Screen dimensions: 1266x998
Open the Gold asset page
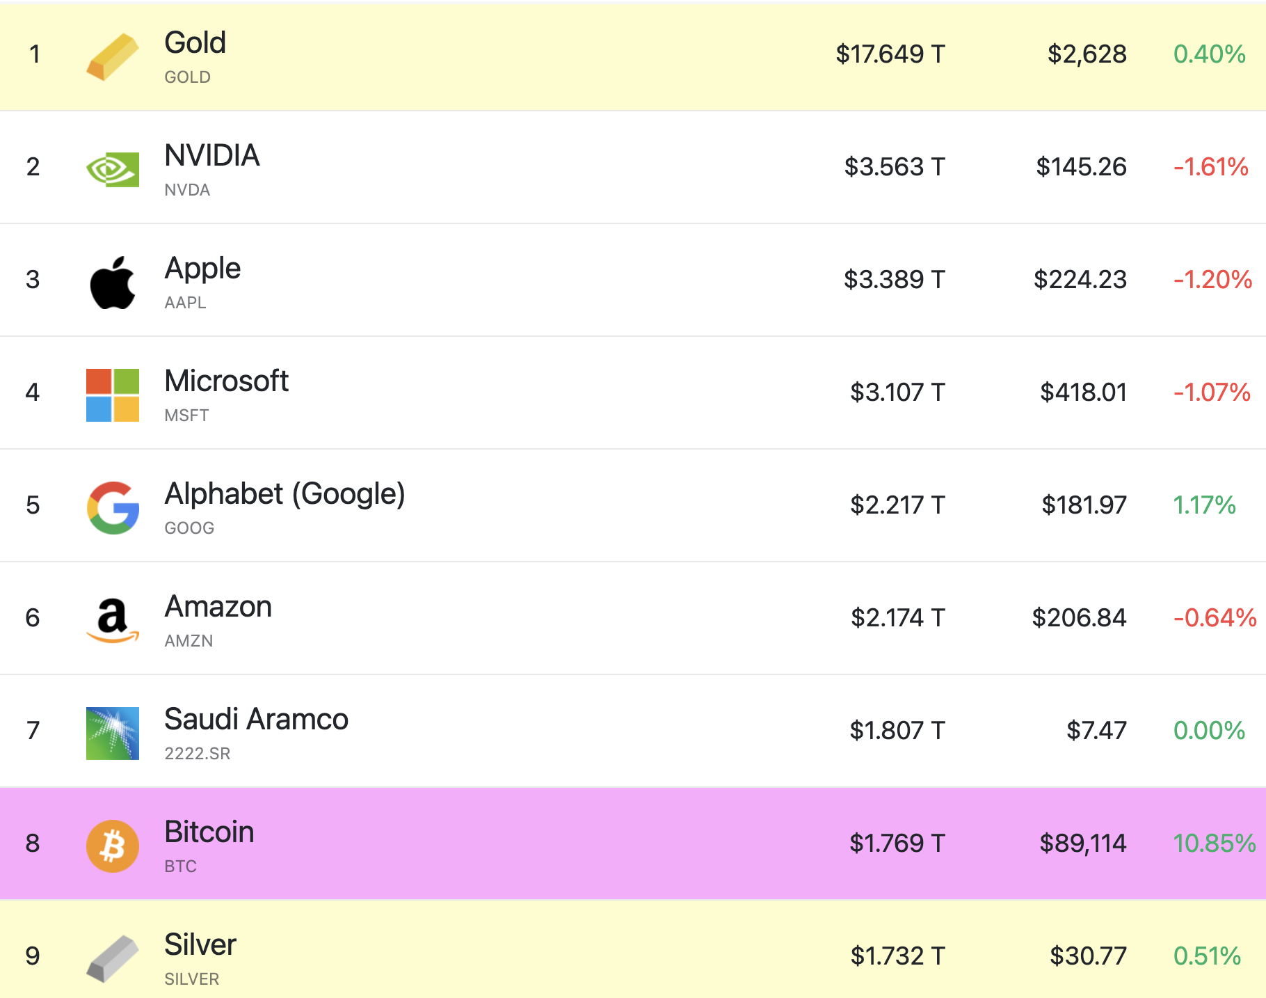195,43
